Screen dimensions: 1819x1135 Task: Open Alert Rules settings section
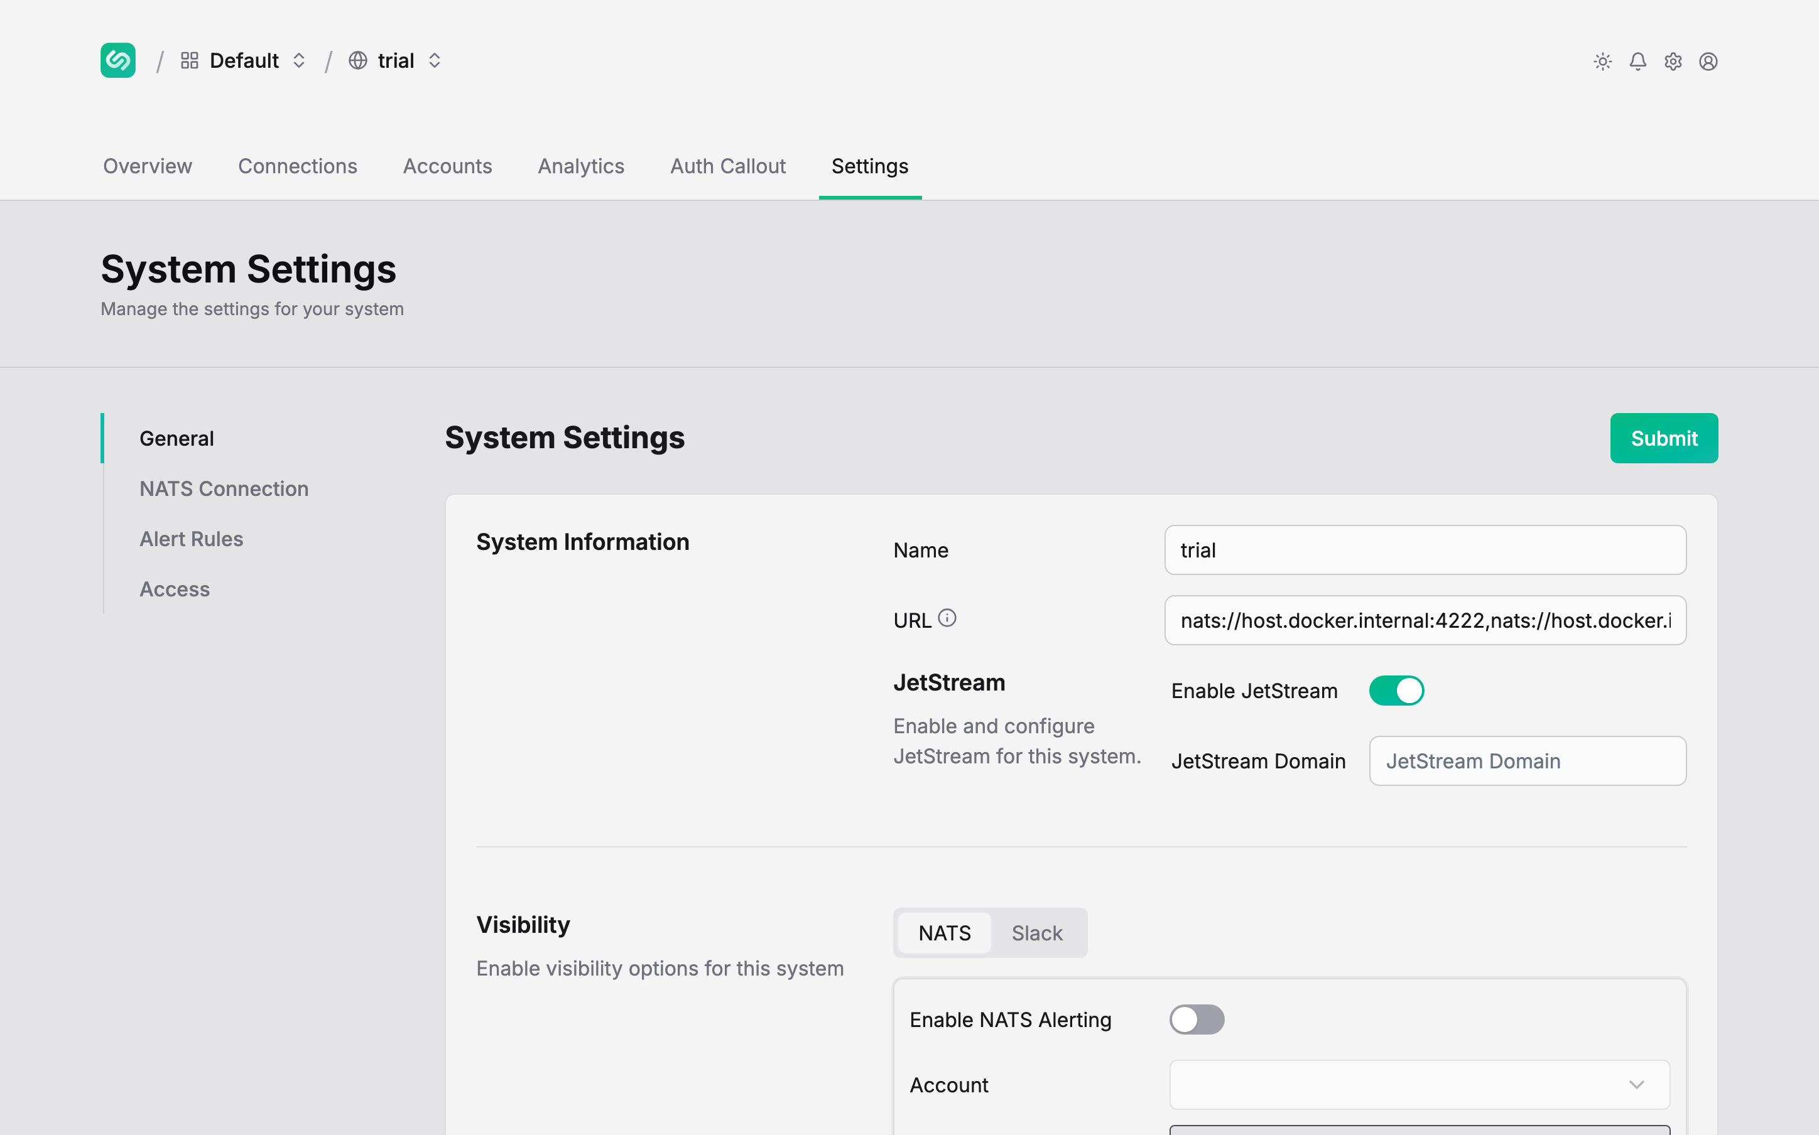192,539
